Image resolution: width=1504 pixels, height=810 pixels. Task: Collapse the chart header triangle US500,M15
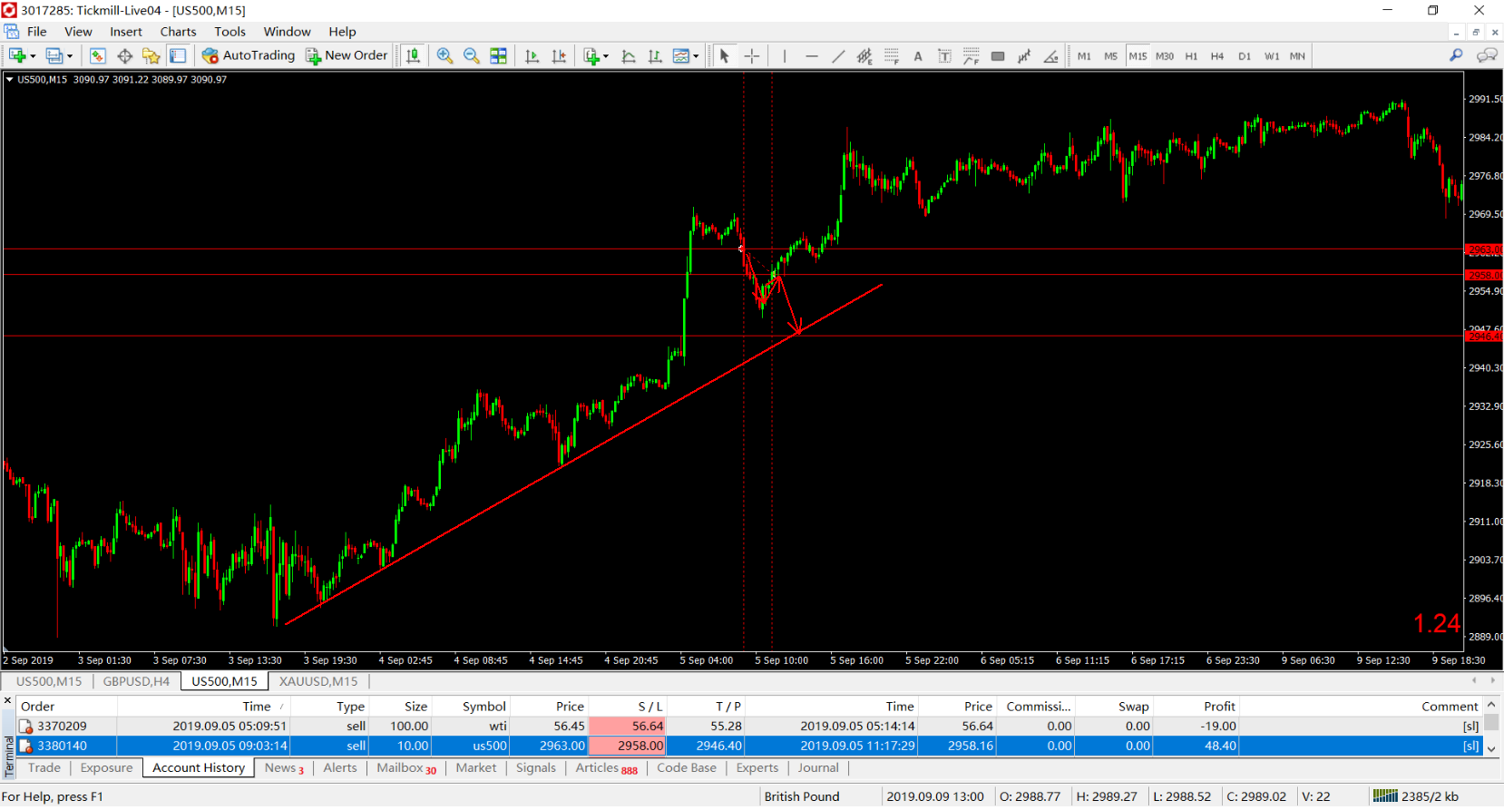(9, 80)
